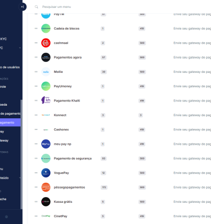Click the Pagamentos agora black logo
211x224 pixels.
coord(46,57)
